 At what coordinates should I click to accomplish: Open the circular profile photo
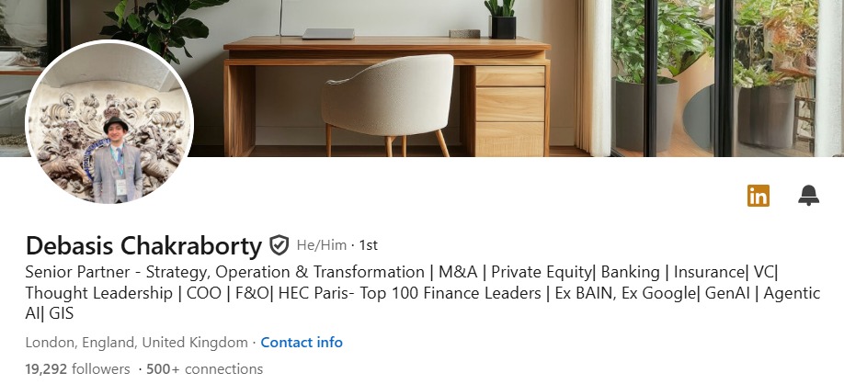(x=109, y=122)
